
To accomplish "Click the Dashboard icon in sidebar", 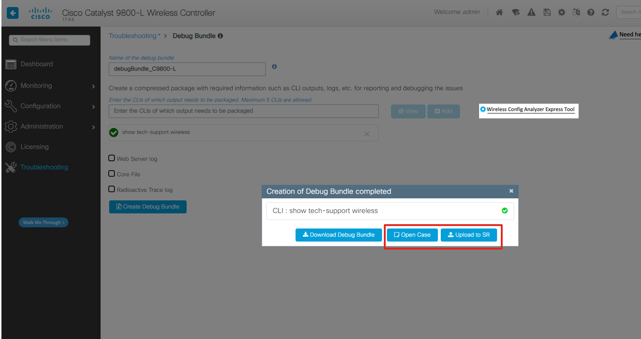I will tap(11, 64).
